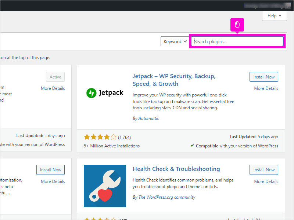Click the Health Check wrench icon thumbnail
294x220 pixels.
(x=105, y=186)
